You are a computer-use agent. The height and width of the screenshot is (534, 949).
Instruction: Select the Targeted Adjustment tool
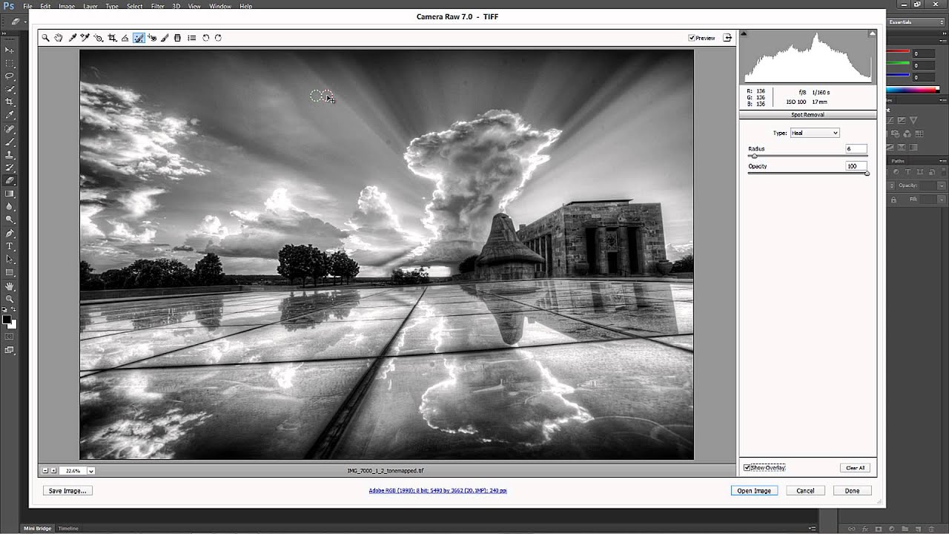coord(99,38)
